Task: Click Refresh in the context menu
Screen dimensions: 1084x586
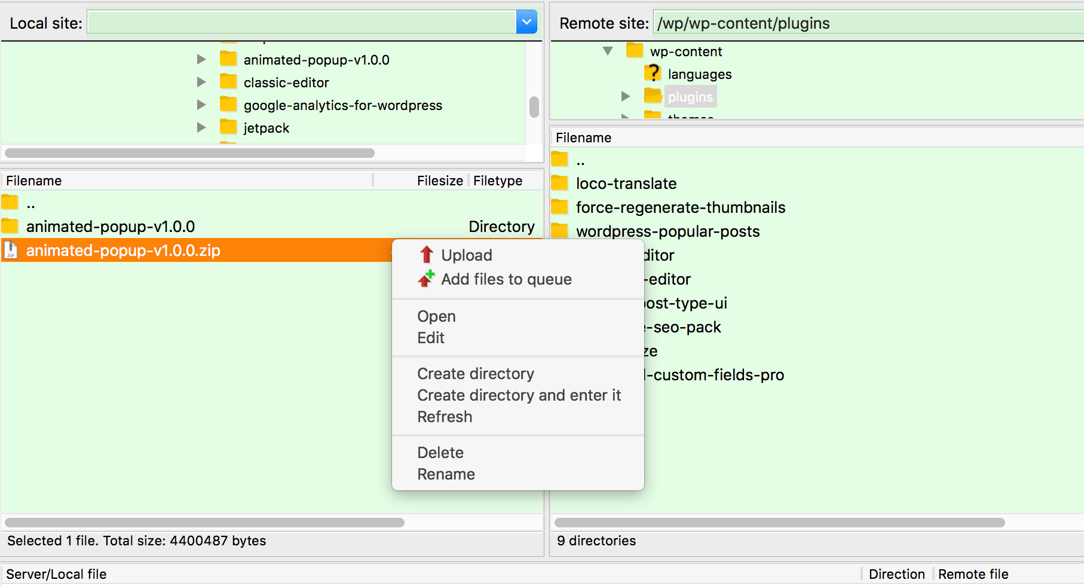Action: click(x=445, y=417)
